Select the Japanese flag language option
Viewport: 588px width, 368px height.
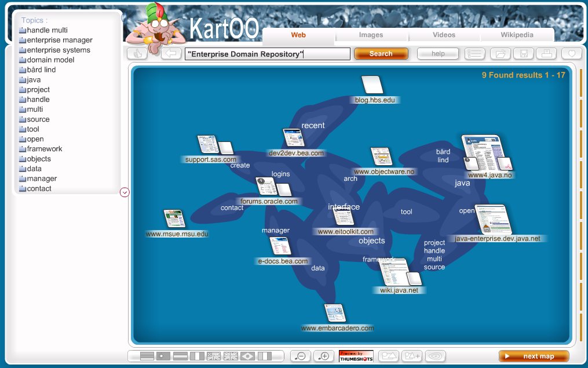[163, 356]
